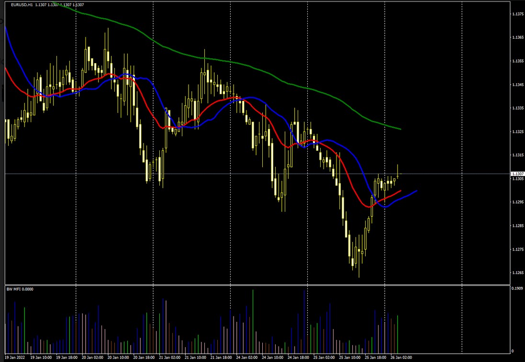Click the 1.1325 price axis label

[518, 132]
